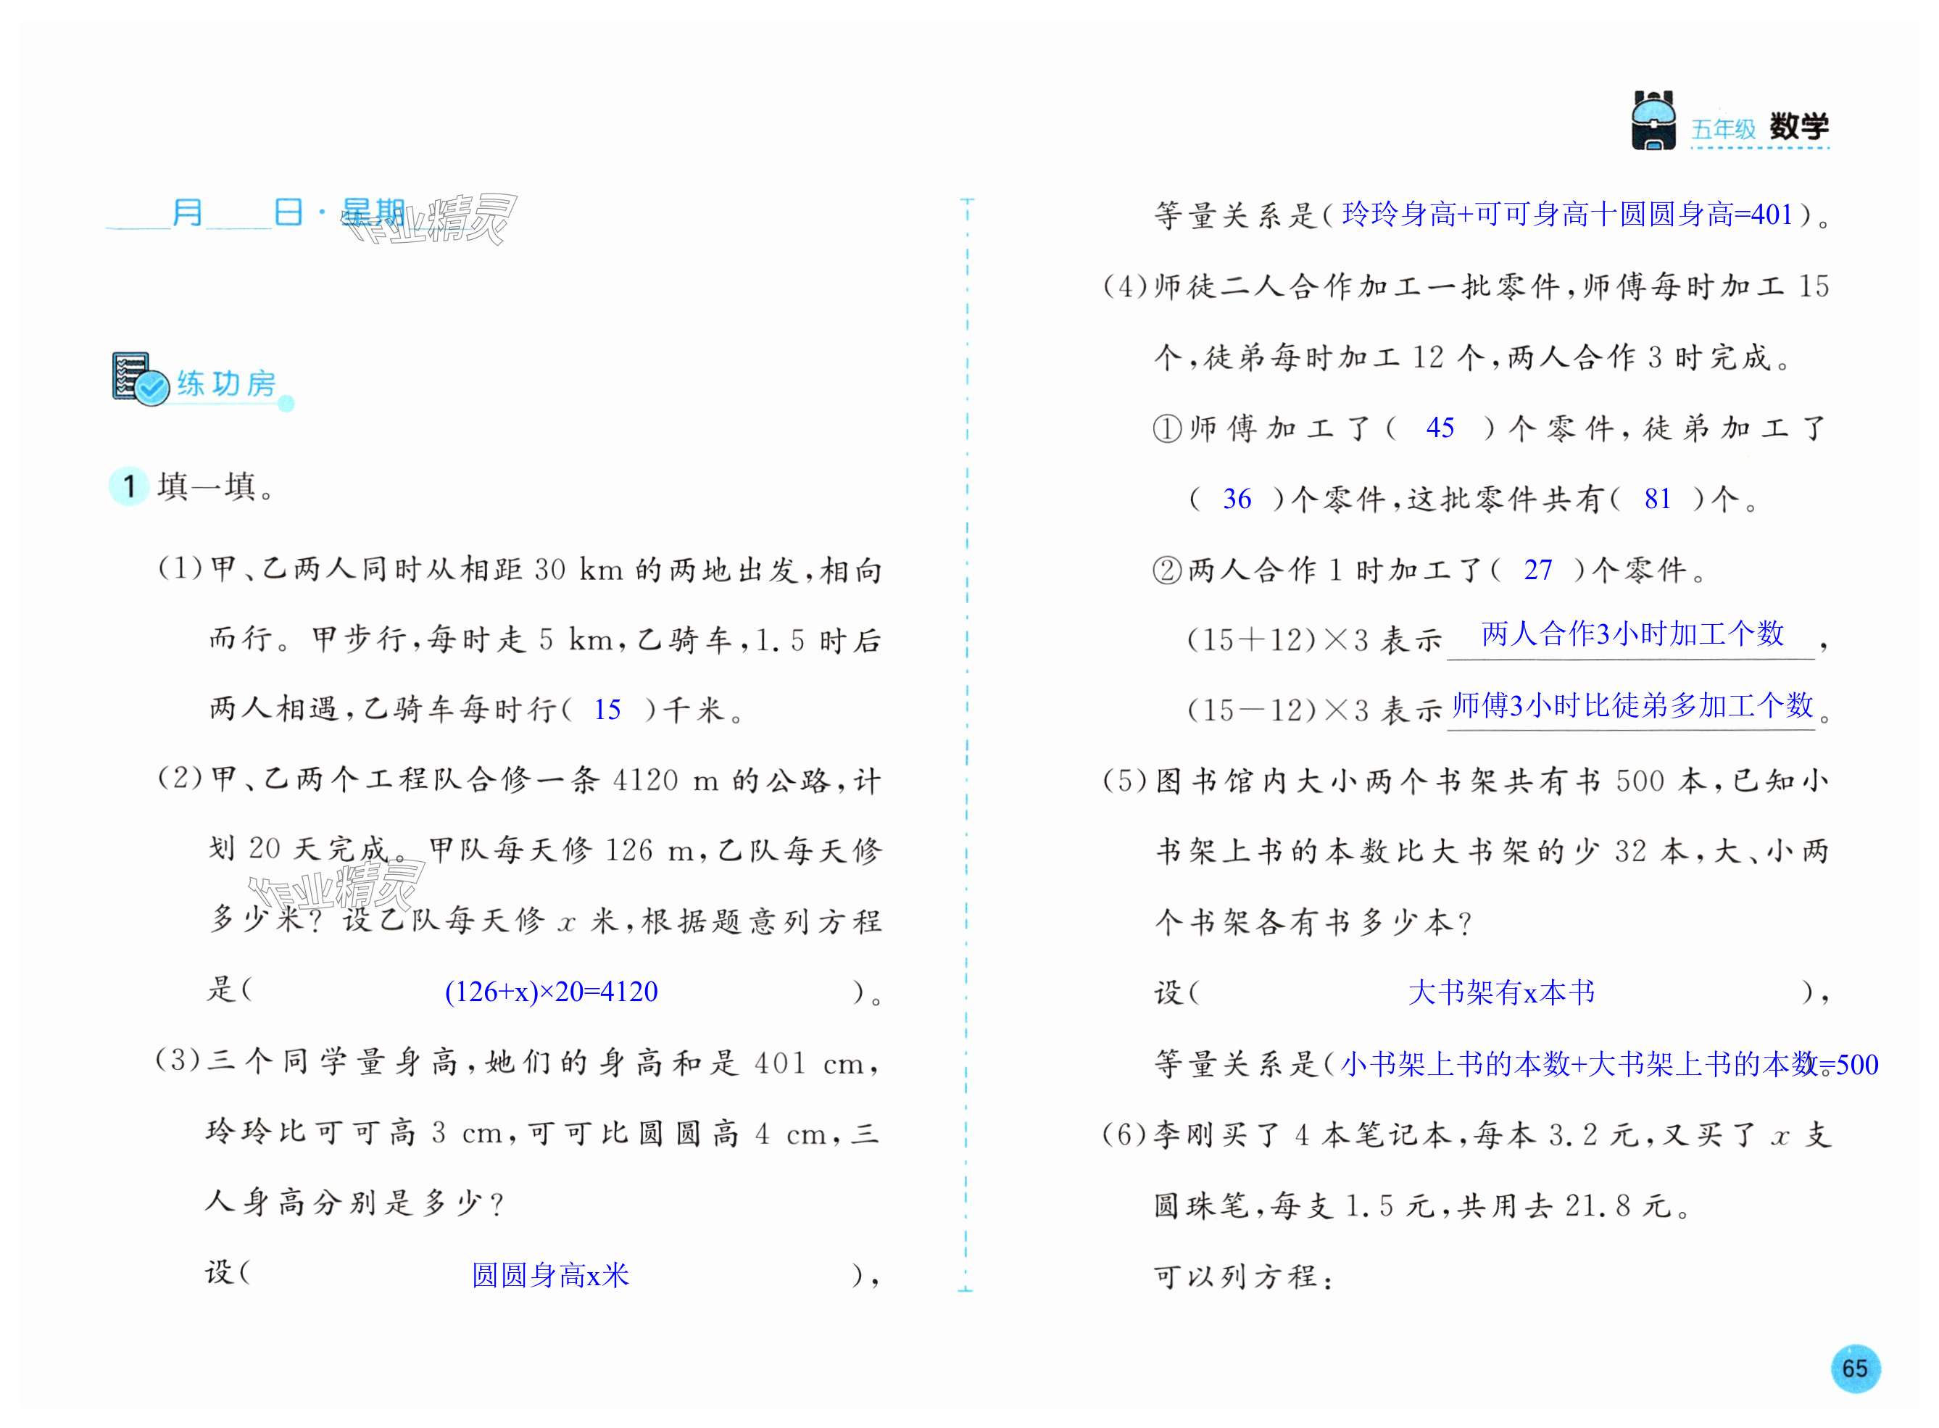The height and width of the screenshot is (1428, 1939).
Task: Click the answer 45 for 师傅 parts
Action: pos(1440,427)
